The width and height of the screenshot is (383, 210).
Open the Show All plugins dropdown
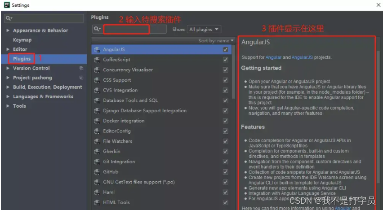pos(204,29)
